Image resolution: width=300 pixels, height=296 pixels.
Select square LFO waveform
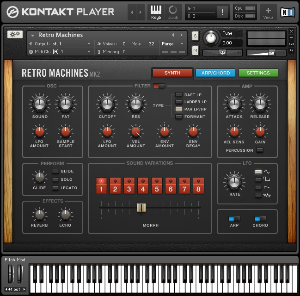(x=258, y=179)
